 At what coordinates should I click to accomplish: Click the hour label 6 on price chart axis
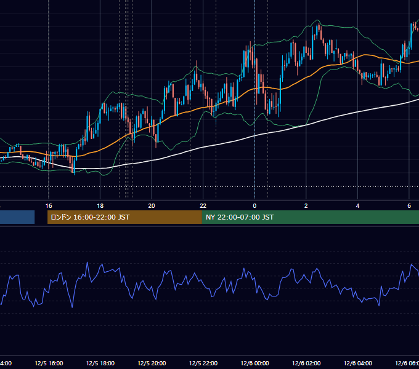pos(409,206)
